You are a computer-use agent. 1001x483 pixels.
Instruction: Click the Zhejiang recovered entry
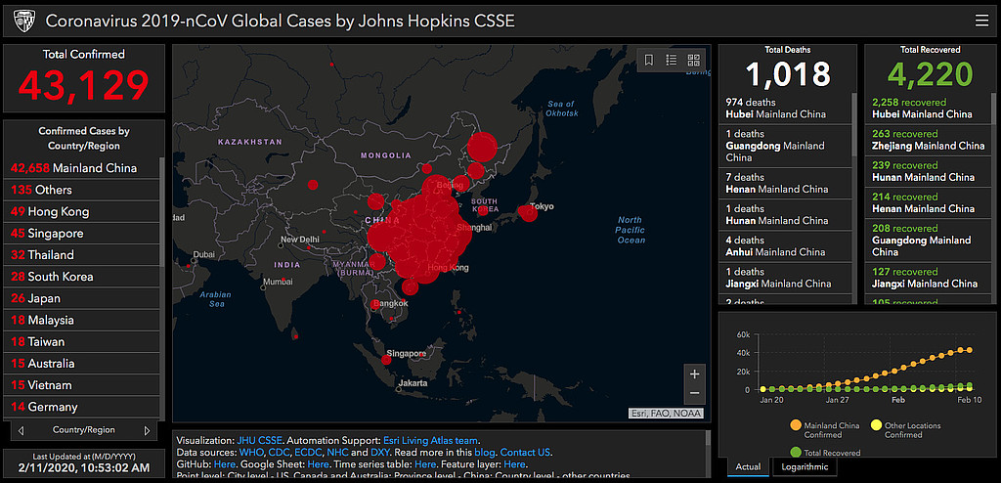click(x=928, y=139)
